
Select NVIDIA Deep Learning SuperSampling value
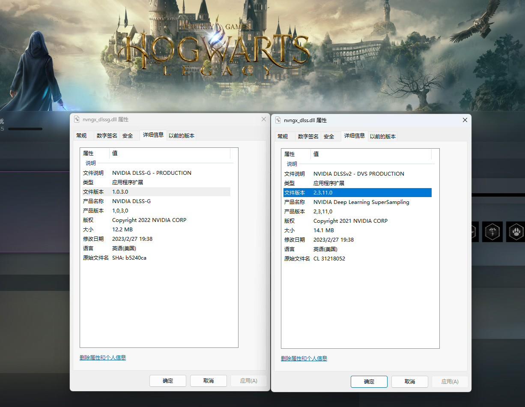(361, 202)
